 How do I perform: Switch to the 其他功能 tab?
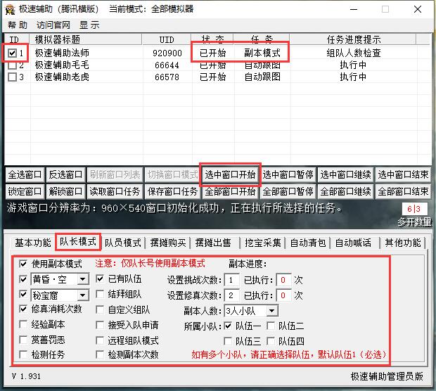click(x=403, y=243)
